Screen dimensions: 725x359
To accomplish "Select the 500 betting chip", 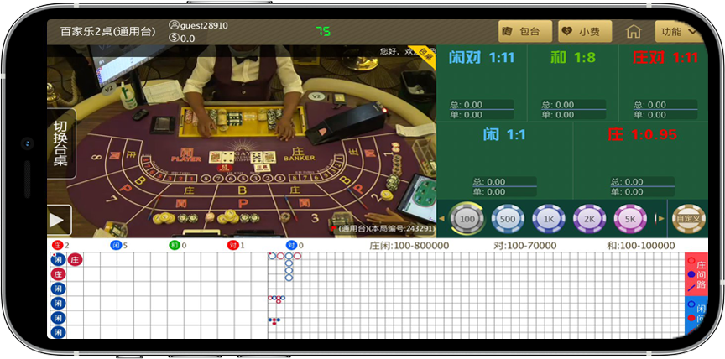I will coord(507,219).
